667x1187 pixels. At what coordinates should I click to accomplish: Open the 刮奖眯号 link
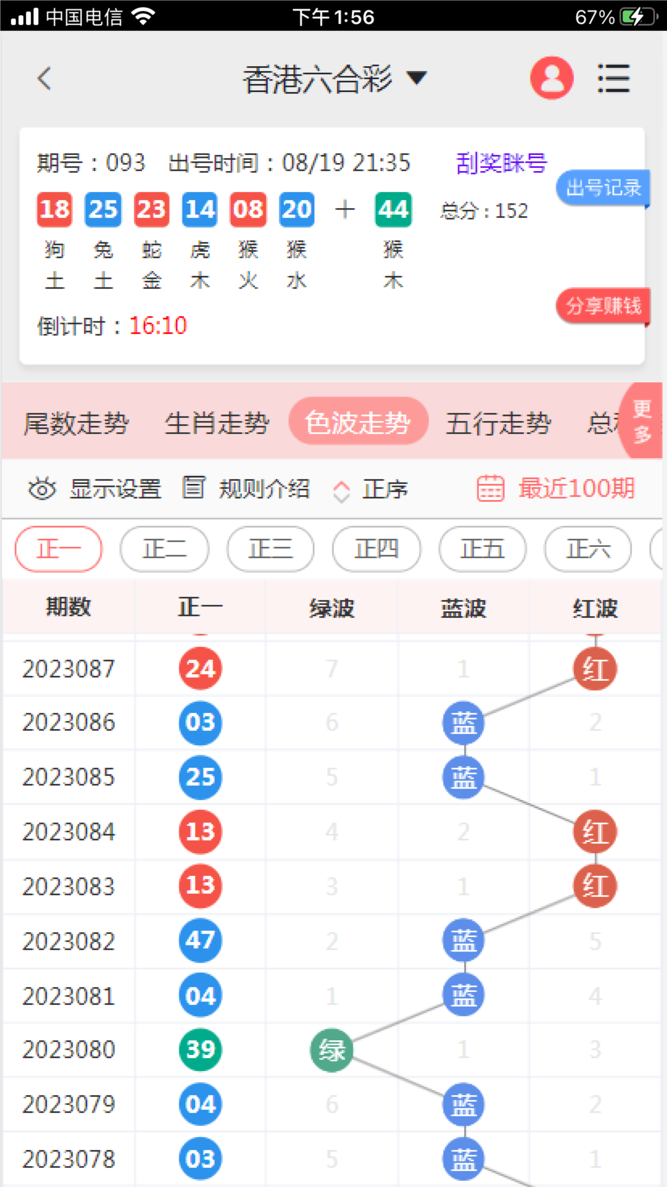[x=501, y=163]
